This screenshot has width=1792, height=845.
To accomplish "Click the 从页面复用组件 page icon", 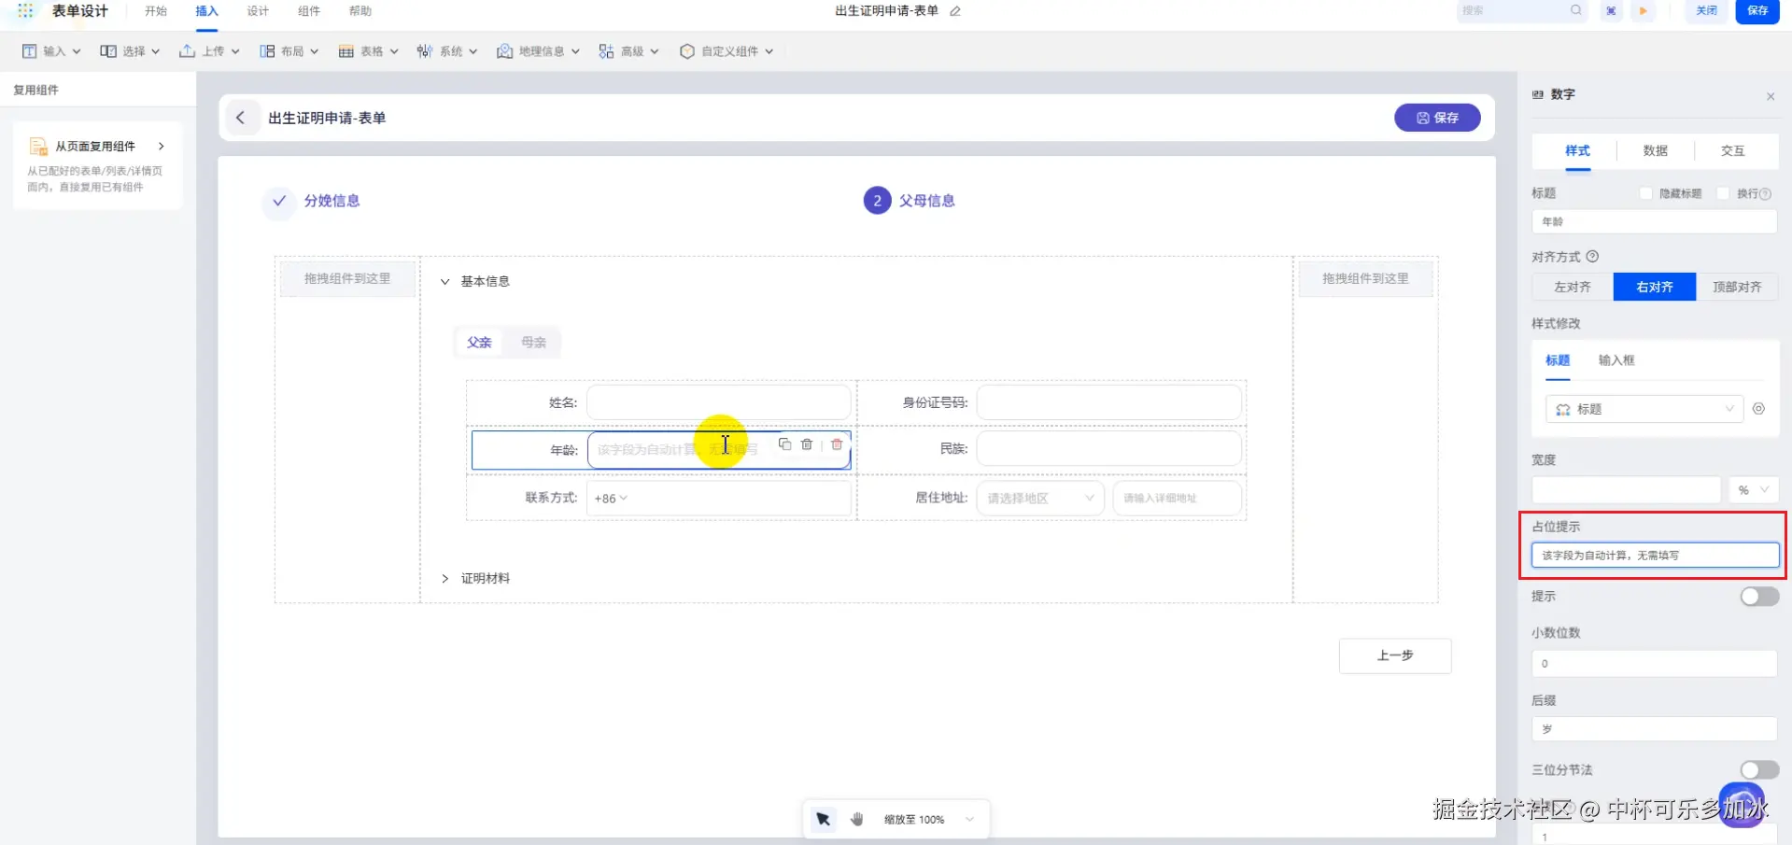I will (38, 147).
